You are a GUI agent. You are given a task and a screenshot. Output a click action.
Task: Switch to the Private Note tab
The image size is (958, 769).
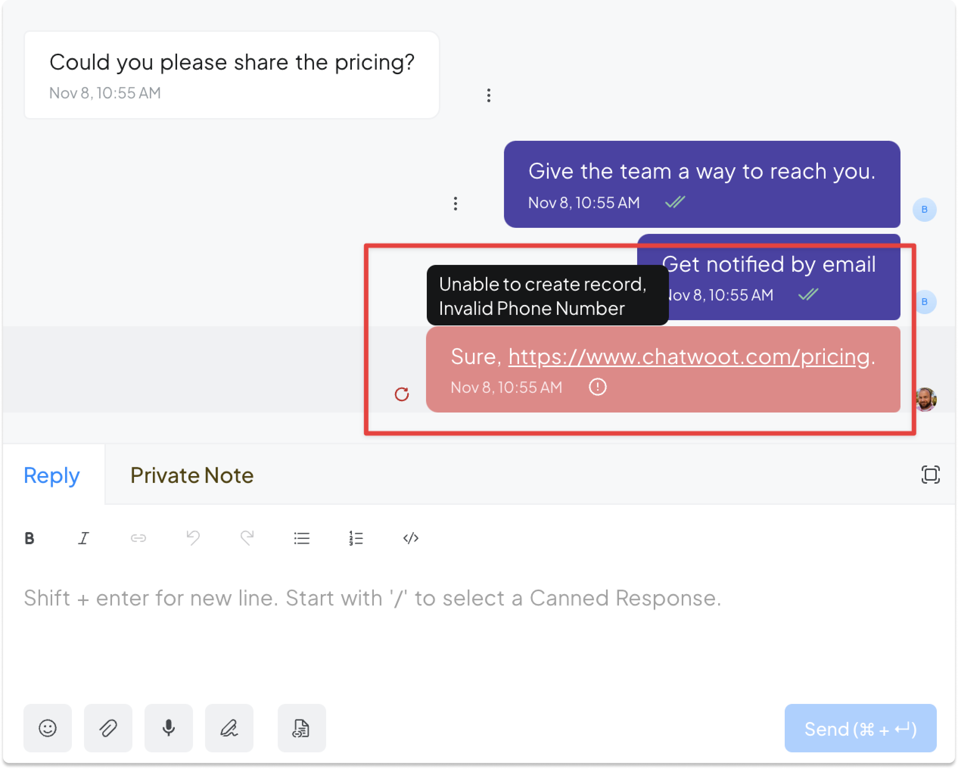pyautogui.click(x=192, y=475)
